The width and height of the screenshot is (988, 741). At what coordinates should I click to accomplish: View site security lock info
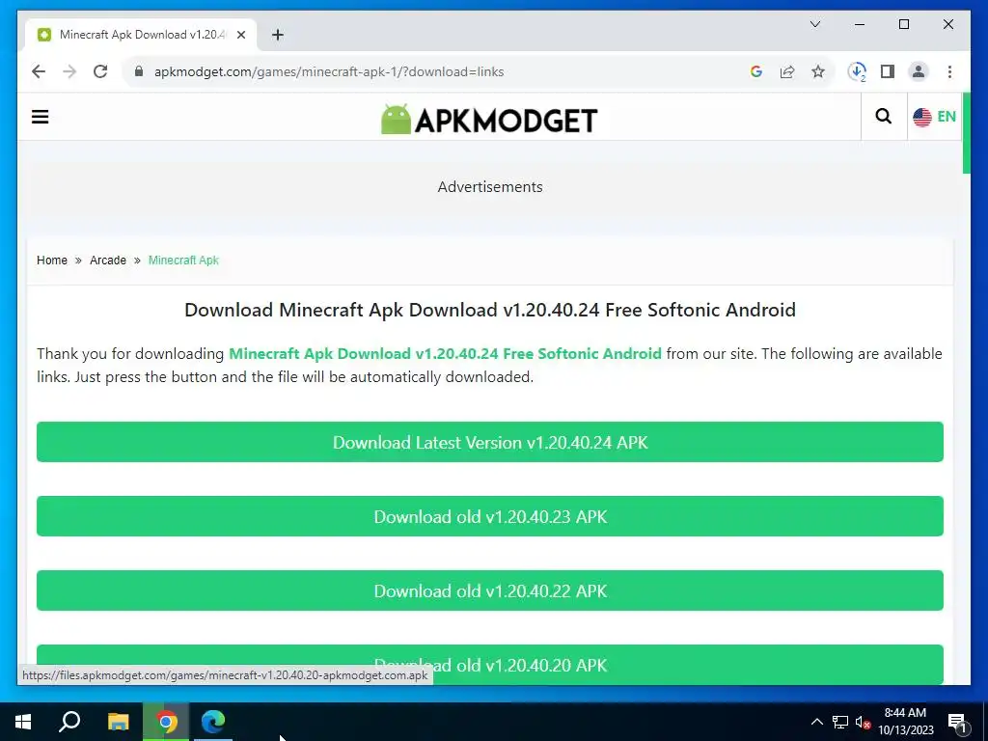click(x=139, y=71)
